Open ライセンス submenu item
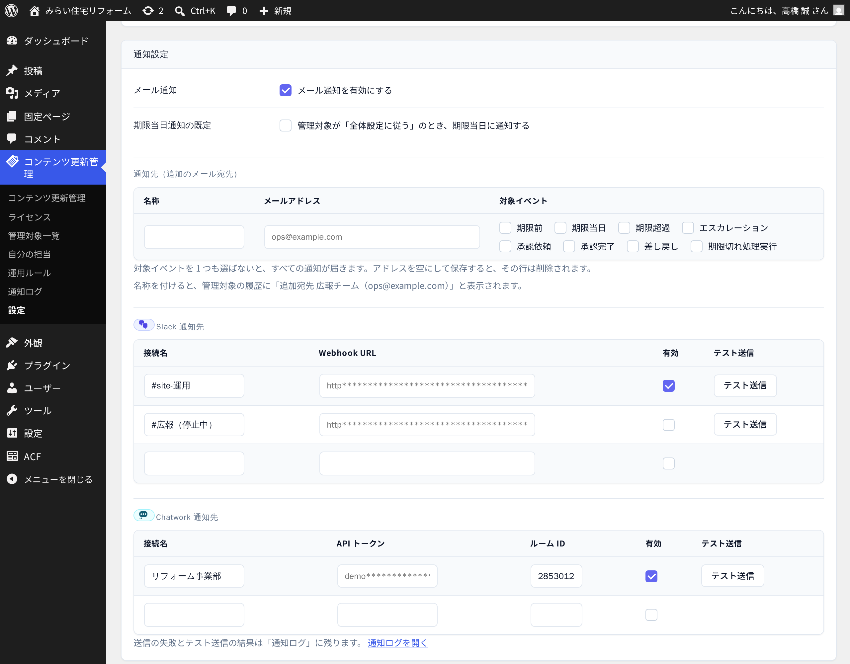Image resolution: width=850 pixels, height=664 pixels. point(30,217)
